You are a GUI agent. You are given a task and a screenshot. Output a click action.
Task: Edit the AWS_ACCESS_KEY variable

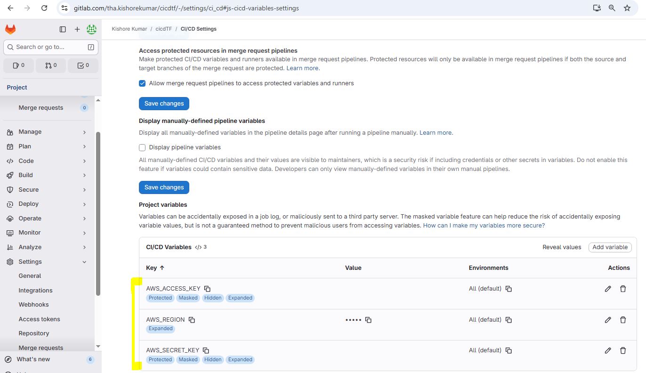click(608, 289)
